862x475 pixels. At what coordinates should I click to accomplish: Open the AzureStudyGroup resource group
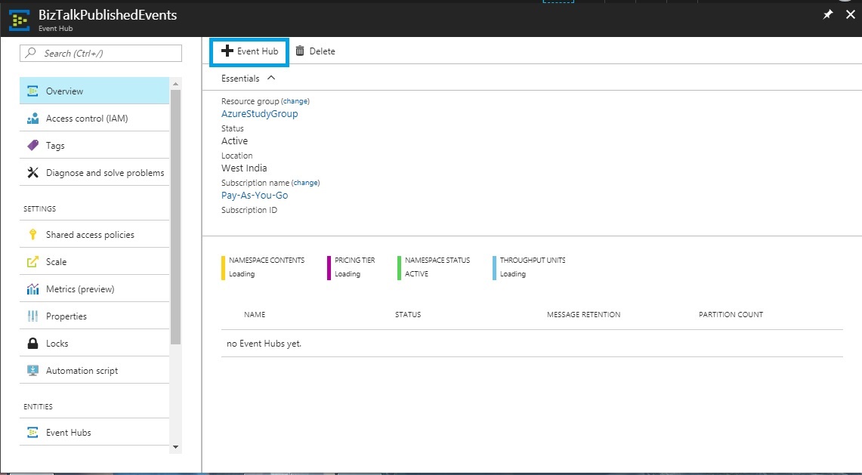point(259,114)
